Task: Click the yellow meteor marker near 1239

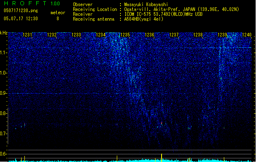Action: [224, 160]
